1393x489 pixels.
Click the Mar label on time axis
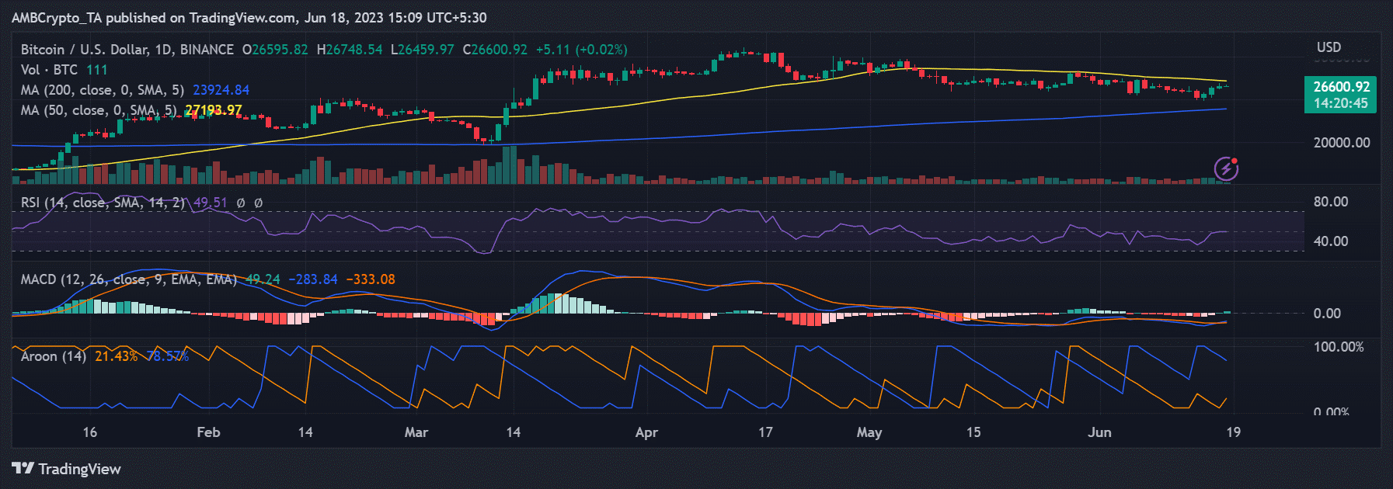[x=416, y=432]
